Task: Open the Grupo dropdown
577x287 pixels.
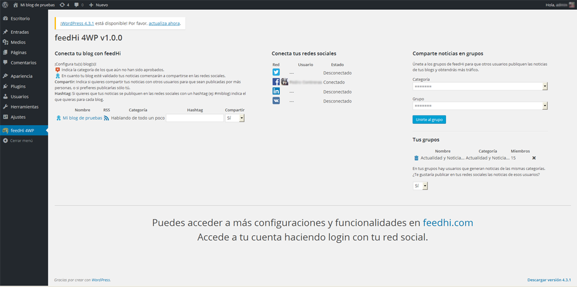Action: 480,106
